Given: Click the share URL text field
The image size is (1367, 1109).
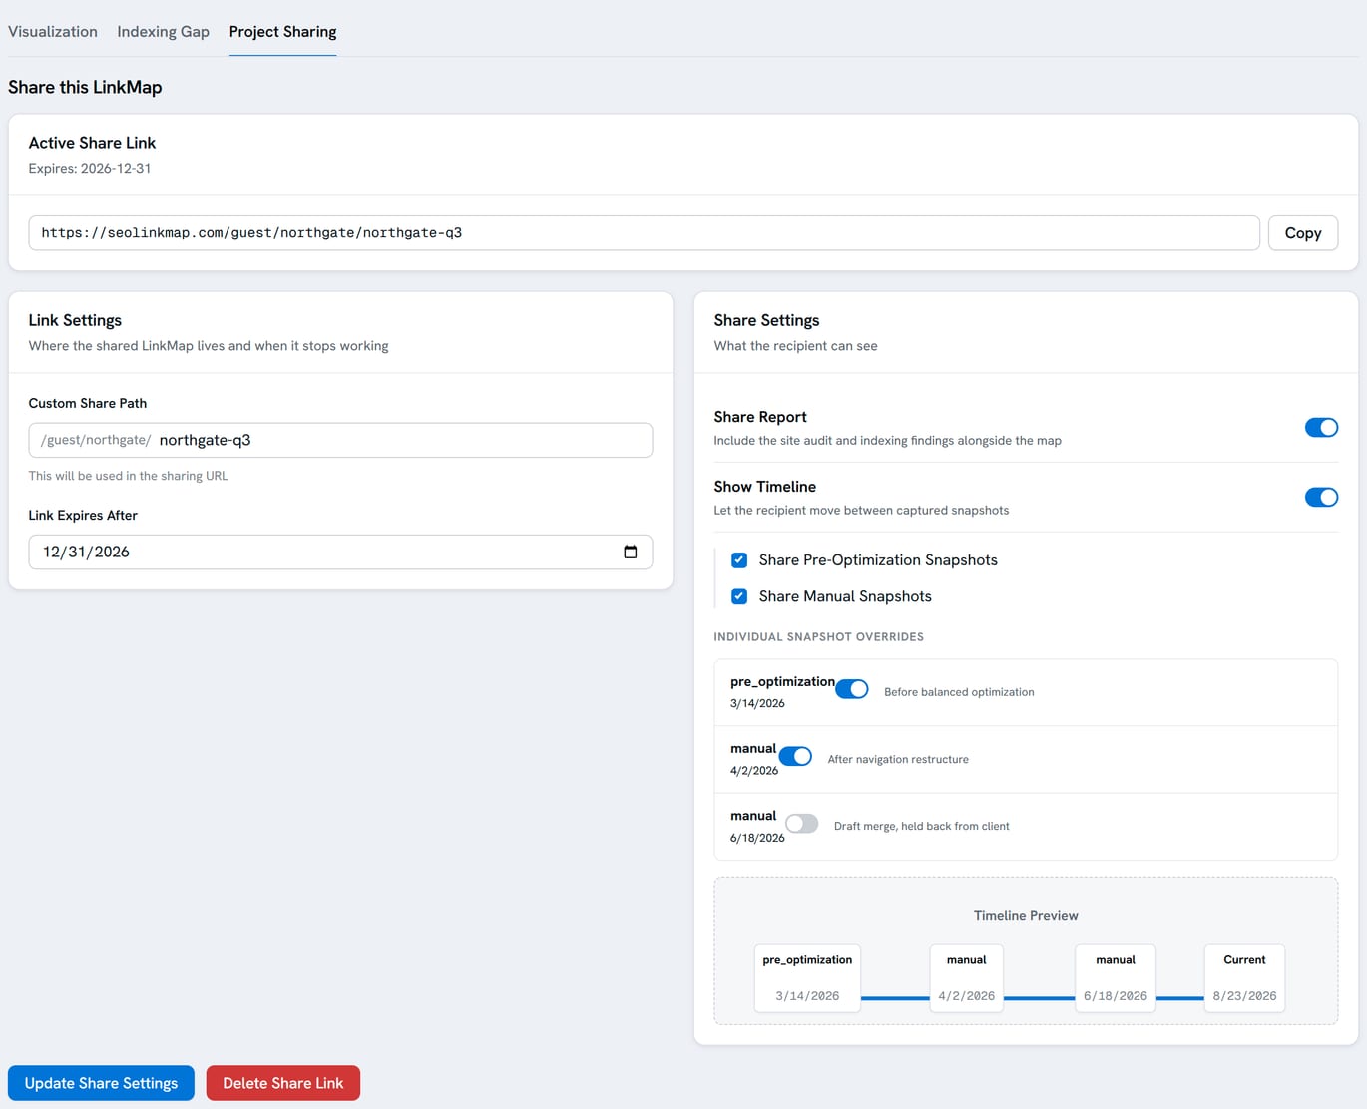Looking at the screenshot, I should (644, 232).
